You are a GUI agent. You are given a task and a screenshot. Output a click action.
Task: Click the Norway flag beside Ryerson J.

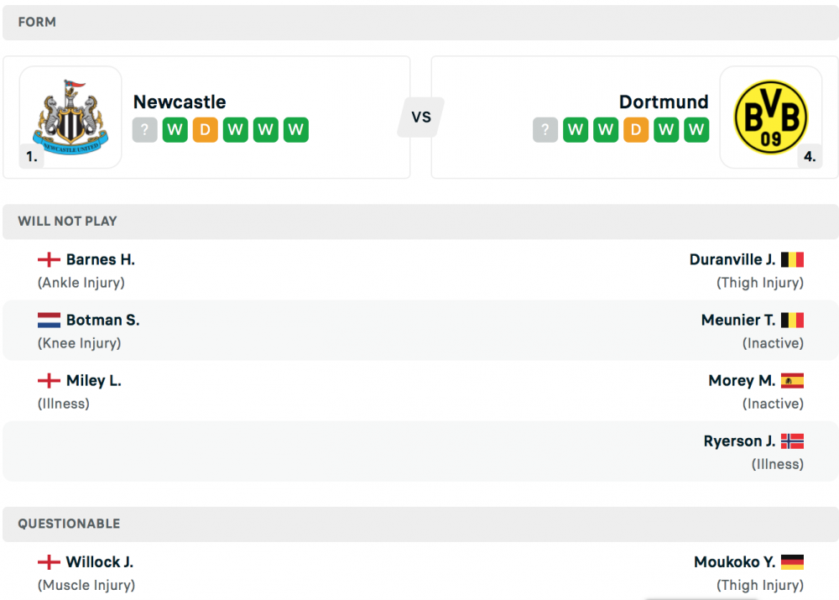pyautogui.click(x=792, y=441)
